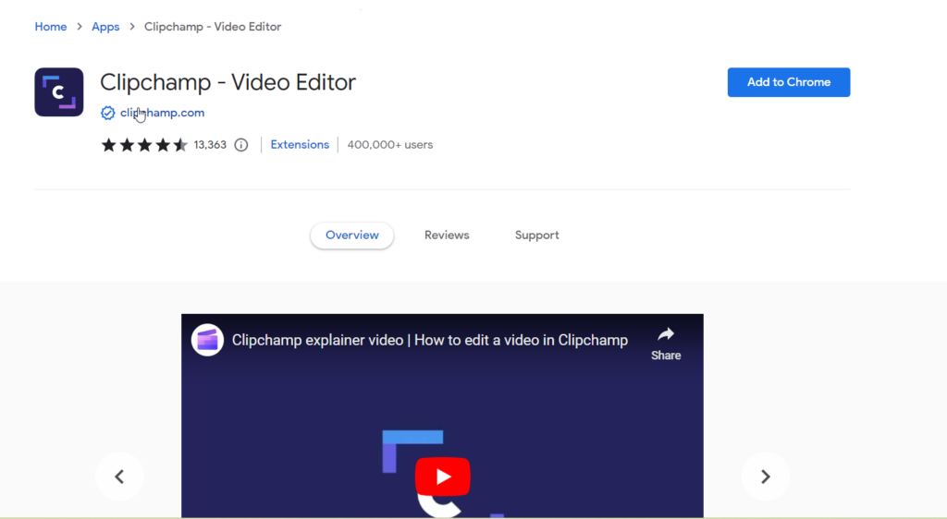The image size is (947, 519).
Task: Open the ratings info icon
Action: [x=241, y=145]
